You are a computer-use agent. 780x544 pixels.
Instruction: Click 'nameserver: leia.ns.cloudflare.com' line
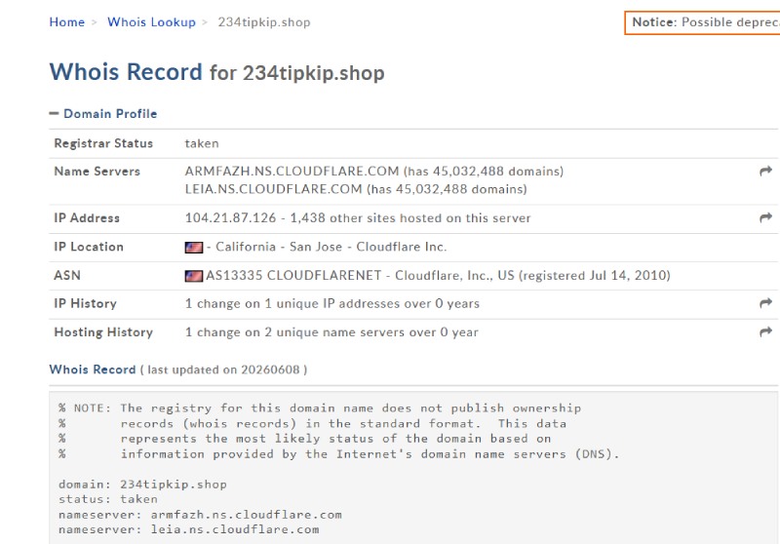[188, 529]
